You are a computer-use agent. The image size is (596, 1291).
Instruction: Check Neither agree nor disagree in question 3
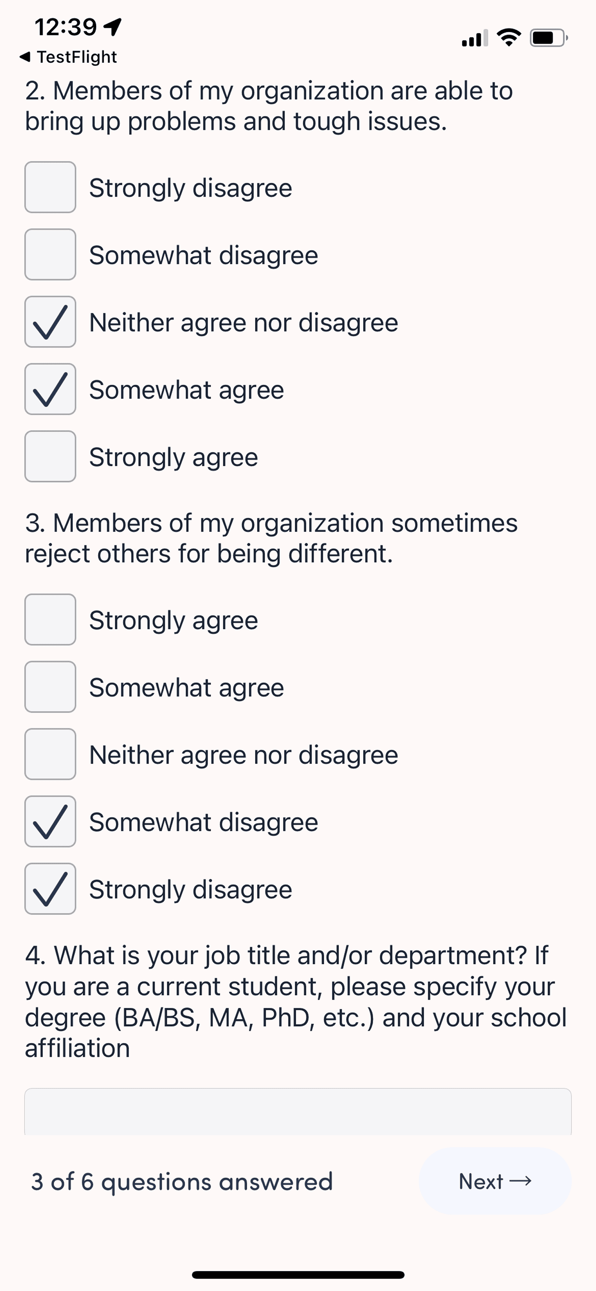[x=50, y=754]
